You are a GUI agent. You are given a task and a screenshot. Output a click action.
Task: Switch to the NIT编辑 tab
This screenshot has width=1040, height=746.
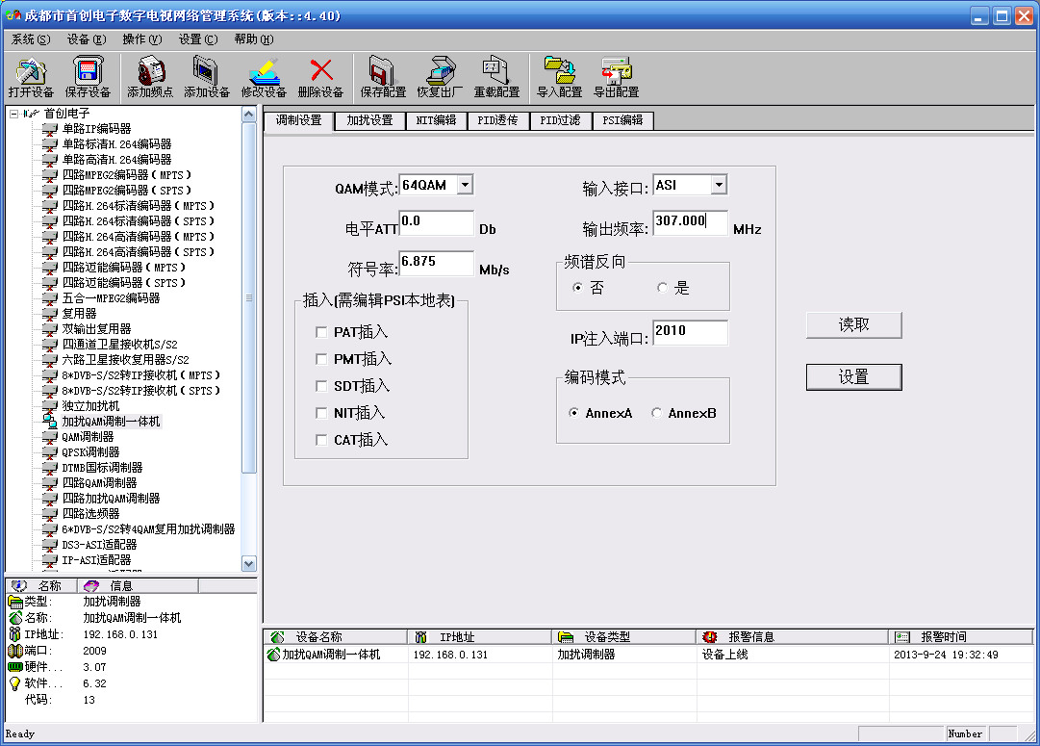(436, 120)
